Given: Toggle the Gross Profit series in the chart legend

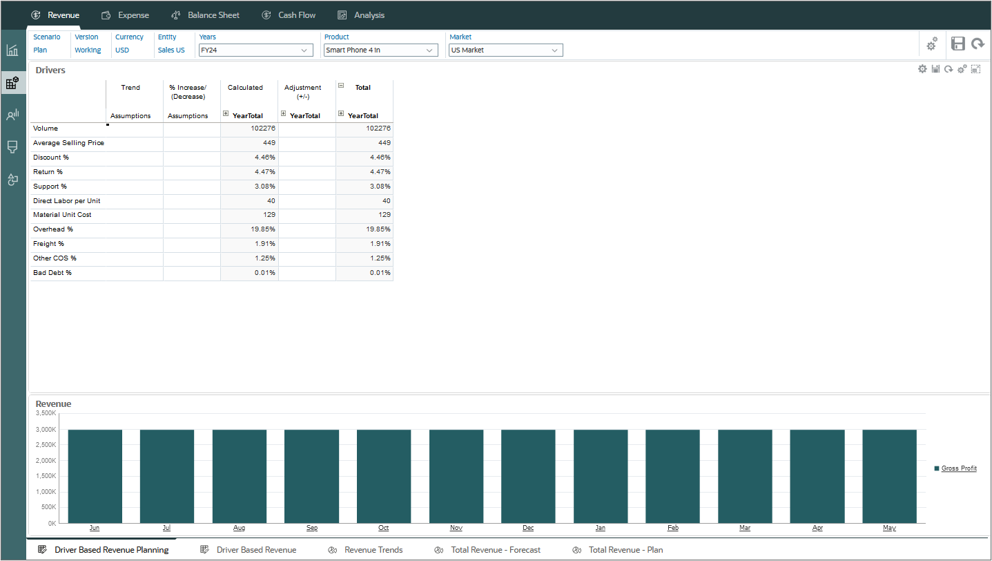Looking at the screenshot, I should point(959,468).
